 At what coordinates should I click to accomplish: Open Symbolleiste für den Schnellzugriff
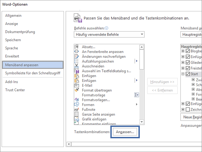pyautogui.click(x=33, y=73)
